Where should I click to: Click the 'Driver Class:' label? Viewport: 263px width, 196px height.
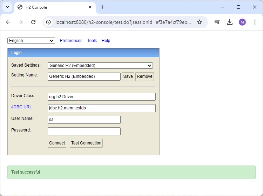[23, 96]
